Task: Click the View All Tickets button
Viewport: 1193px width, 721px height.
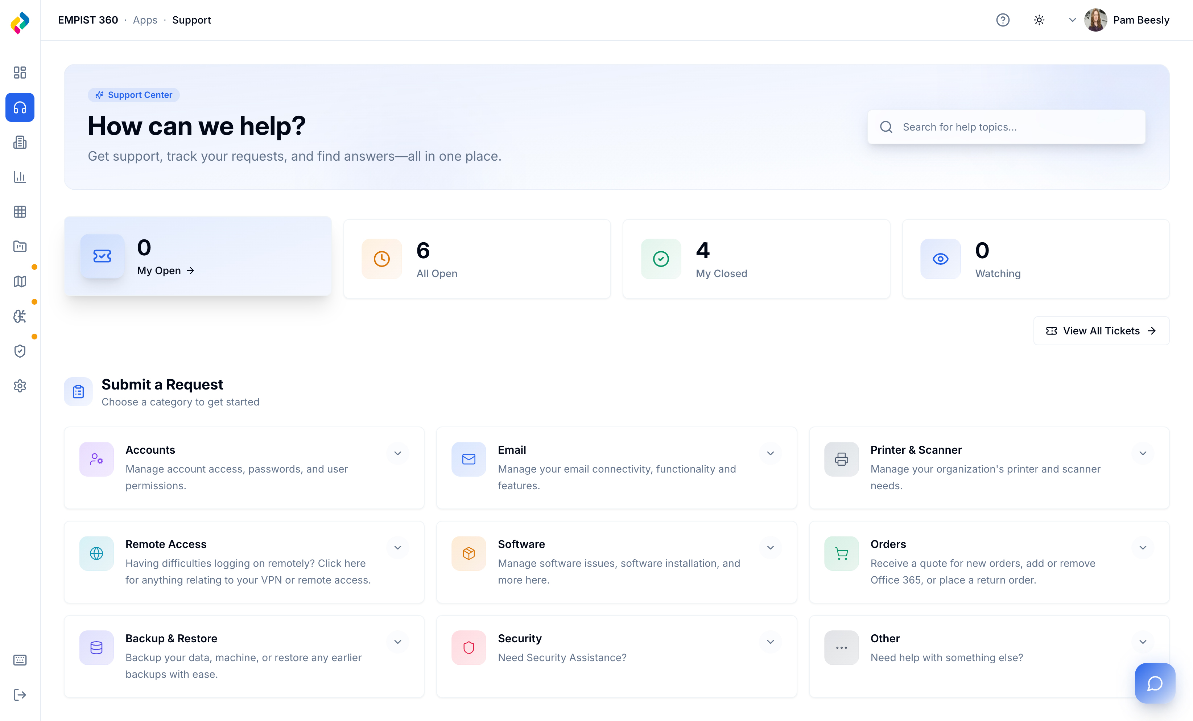Action: tap(1101, 331)
